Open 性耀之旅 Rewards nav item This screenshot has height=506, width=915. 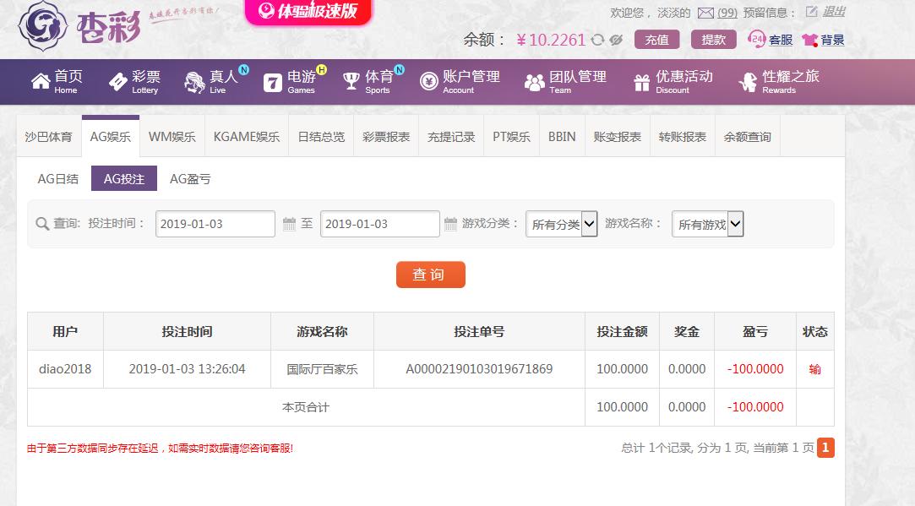(778, 82)
